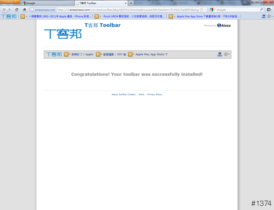Open the Privacy Policy link
The image size is (274, 210).
(x=155, y=94)
